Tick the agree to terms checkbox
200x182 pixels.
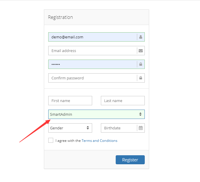pos(51,140)
